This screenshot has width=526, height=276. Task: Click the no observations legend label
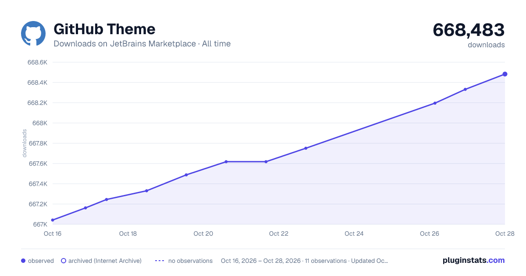pyautogui.click(x=190, y=261)
